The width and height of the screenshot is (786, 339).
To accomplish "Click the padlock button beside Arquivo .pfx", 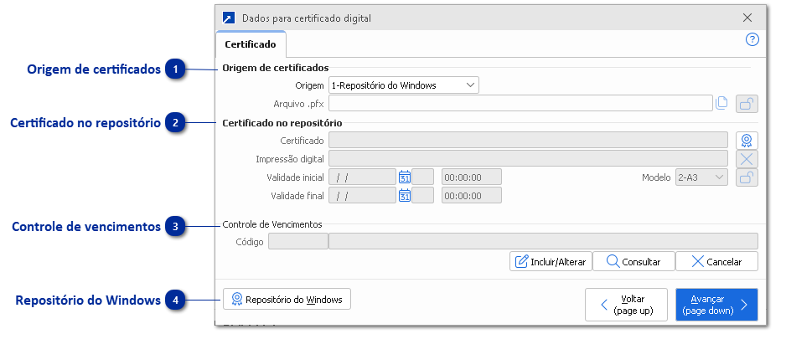I will click(x=747, y=104).
